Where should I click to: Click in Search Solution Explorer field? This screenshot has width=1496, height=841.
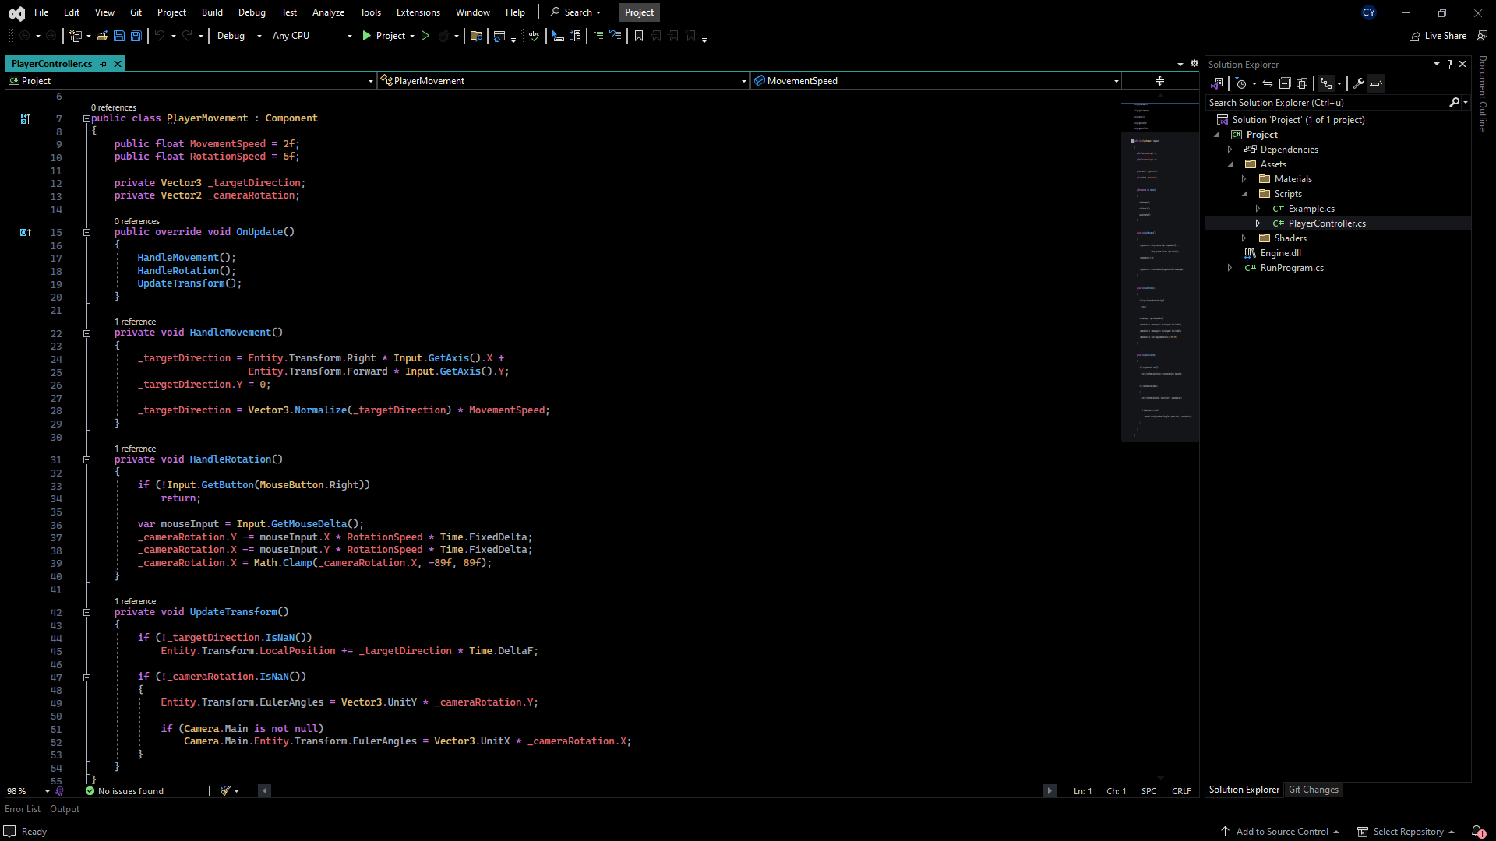point(1326,103)
